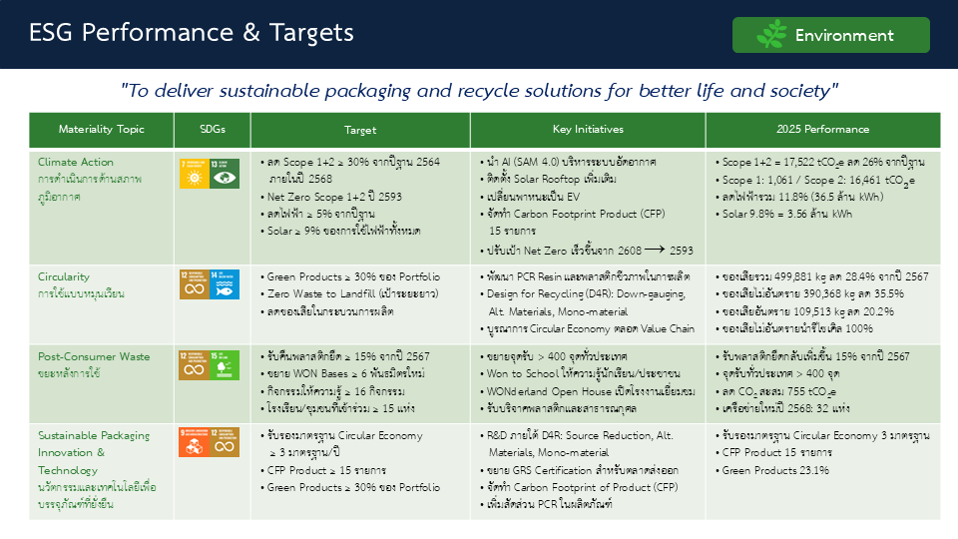This screenshot has height=539, width=958.
Task: Open the Circularity topic label
Action: (64, 276)
